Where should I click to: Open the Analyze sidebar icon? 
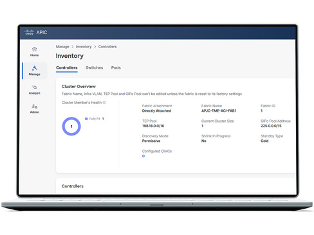point(34,87)
